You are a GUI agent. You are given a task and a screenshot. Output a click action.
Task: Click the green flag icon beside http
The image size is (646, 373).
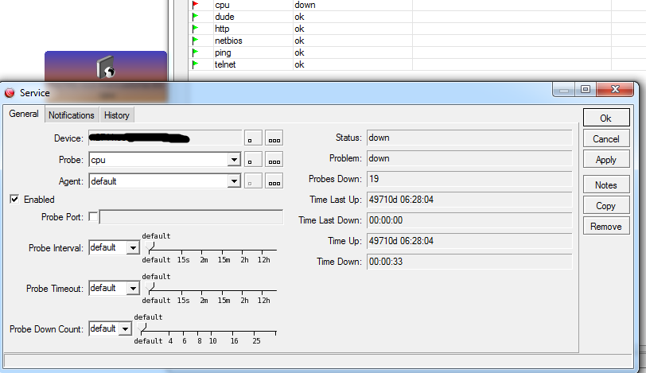point(196,29)
